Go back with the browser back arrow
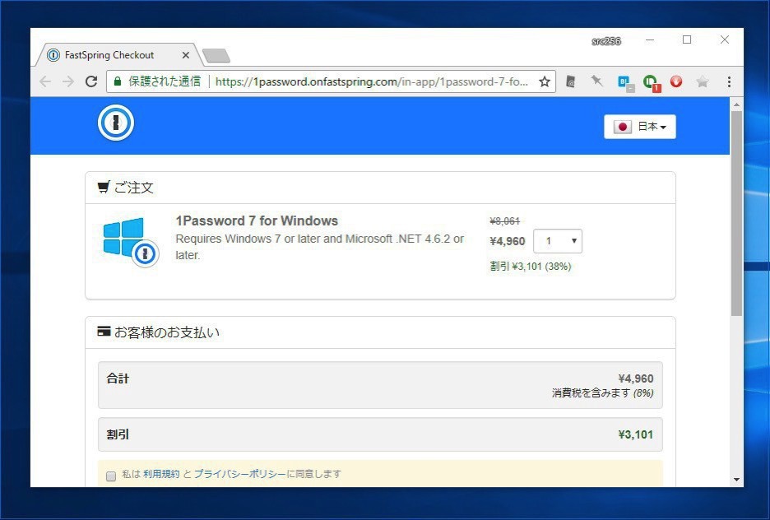Image resolution: width=770 pixels, height=520 pixels. (x=45, y=81)
